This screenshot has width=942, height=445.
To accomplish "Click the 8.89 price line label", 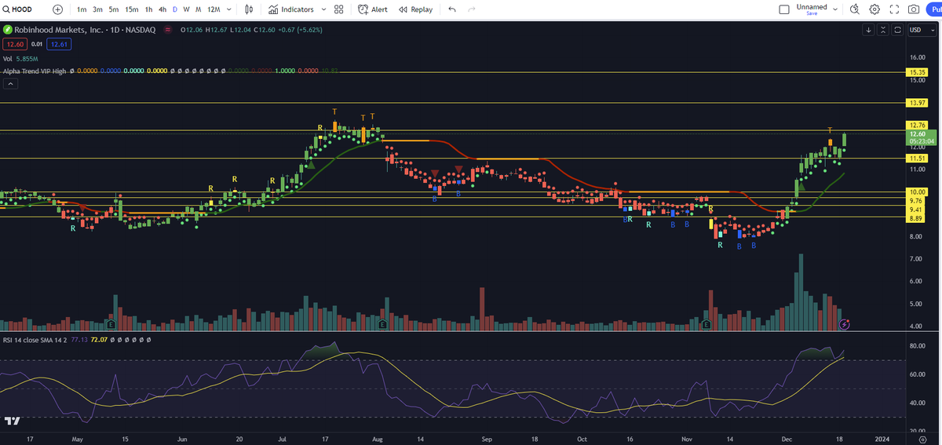I will point(915,217).
